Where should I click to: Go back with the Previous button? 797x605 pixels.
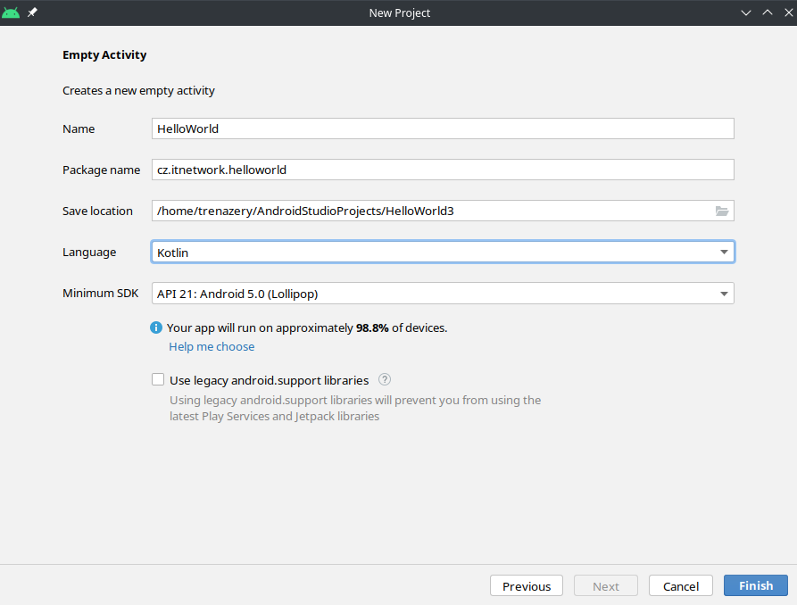tap(527, 586)
